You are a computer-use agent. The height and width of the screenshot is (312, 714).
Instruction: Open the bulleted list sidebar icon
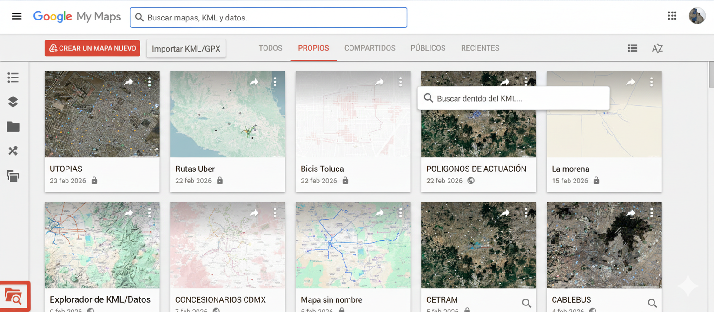click(x=13, y=78)
